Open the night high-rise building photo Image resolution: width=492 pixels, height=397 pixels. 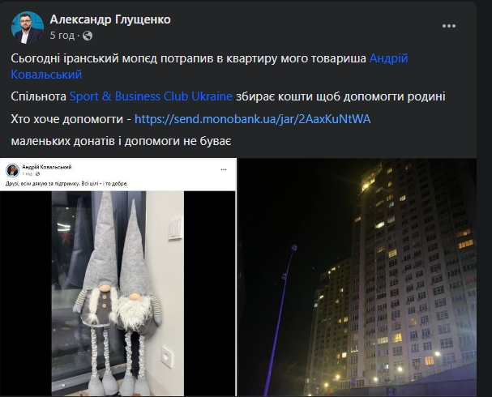tap(357, 277)
